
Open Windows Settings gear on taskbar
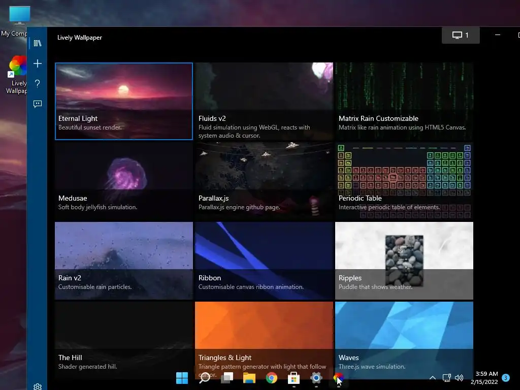coord(316,378)
